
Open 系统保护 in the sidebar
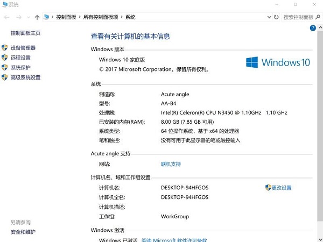[20, 68]
